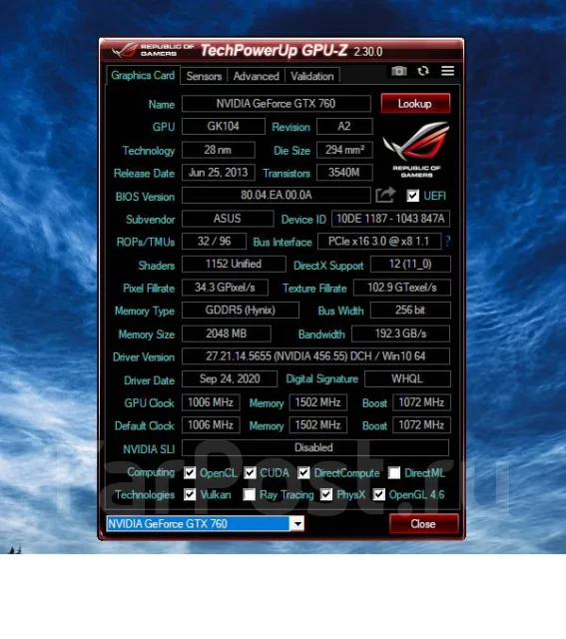The width and height of the screenshot is (566, 639).
Task: Click the Default Clock row Boost 1072 MHz
Action: [x=421, y=425]
